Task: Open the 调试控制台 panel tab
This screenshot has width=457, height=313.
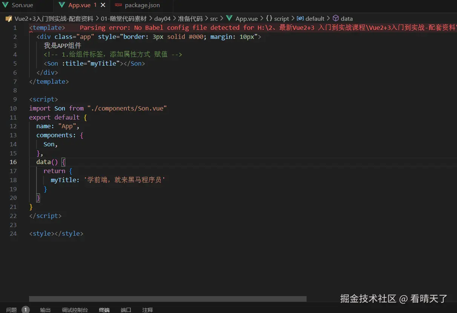Action: pyautogui.click(x=75, y=310)
